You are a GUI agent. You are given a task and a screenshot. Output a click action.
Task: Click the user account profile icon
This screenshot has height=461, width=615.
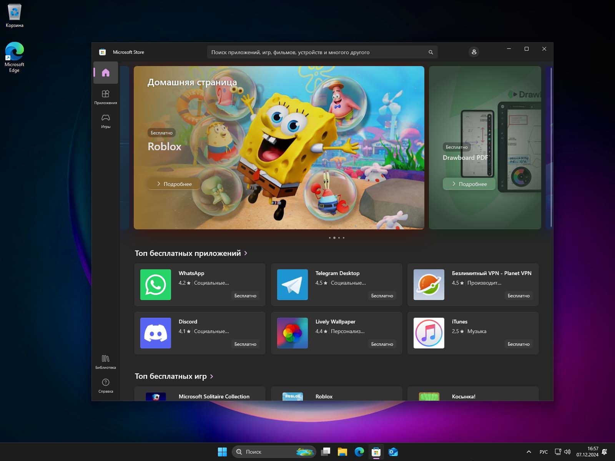pos(474,52)
